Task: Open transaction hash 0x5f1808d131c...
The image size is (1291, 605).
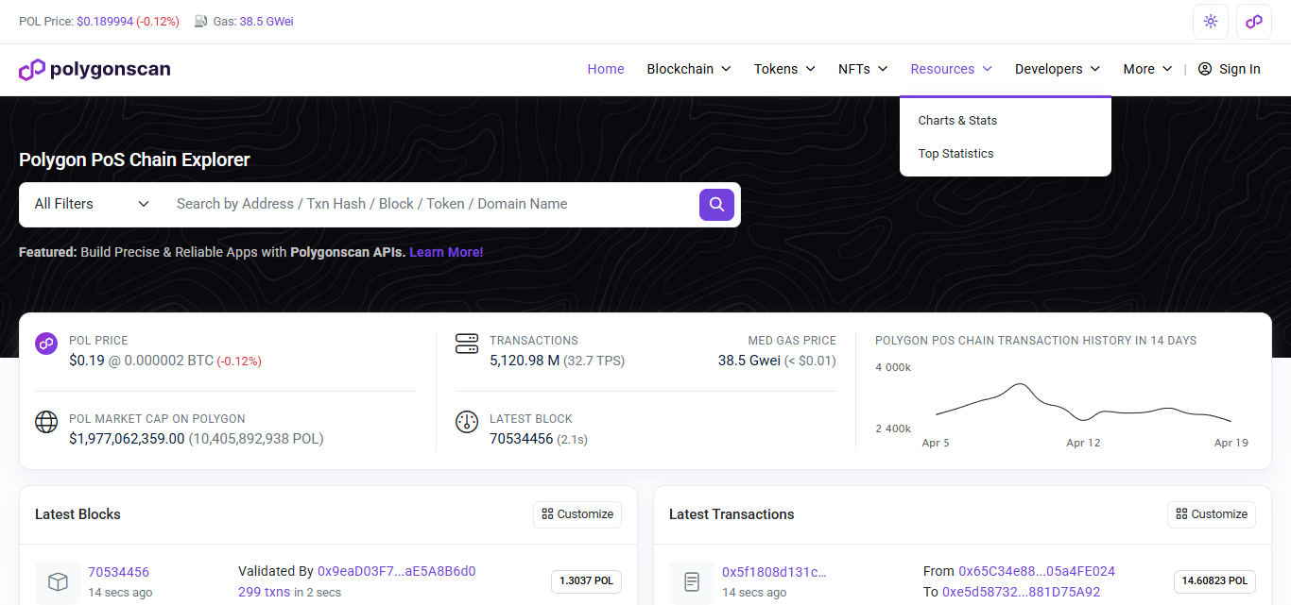Action: coord(774,572)
